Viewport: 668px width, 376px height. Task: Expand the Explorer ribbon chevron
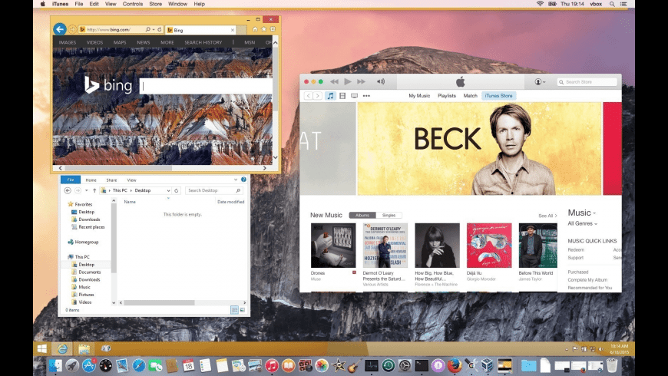point(236,180)
